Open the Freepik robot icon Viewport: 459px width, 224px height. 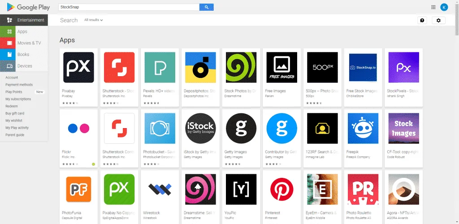tap(363, 129)
